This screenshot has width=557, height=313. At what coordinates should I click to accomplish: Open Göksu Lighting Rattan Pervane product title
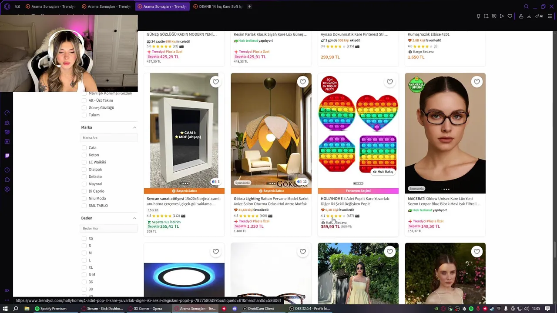pos(270,201)
